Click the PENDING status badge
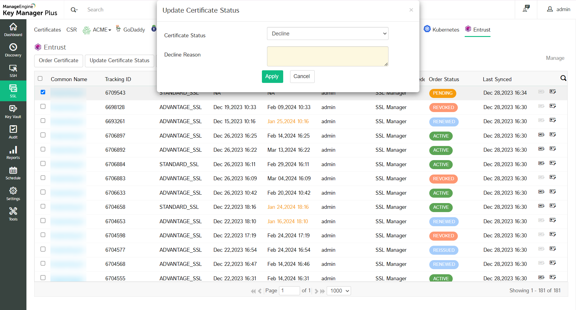The image size is (576, 310). pyautogui.click(x=443, y=93)
